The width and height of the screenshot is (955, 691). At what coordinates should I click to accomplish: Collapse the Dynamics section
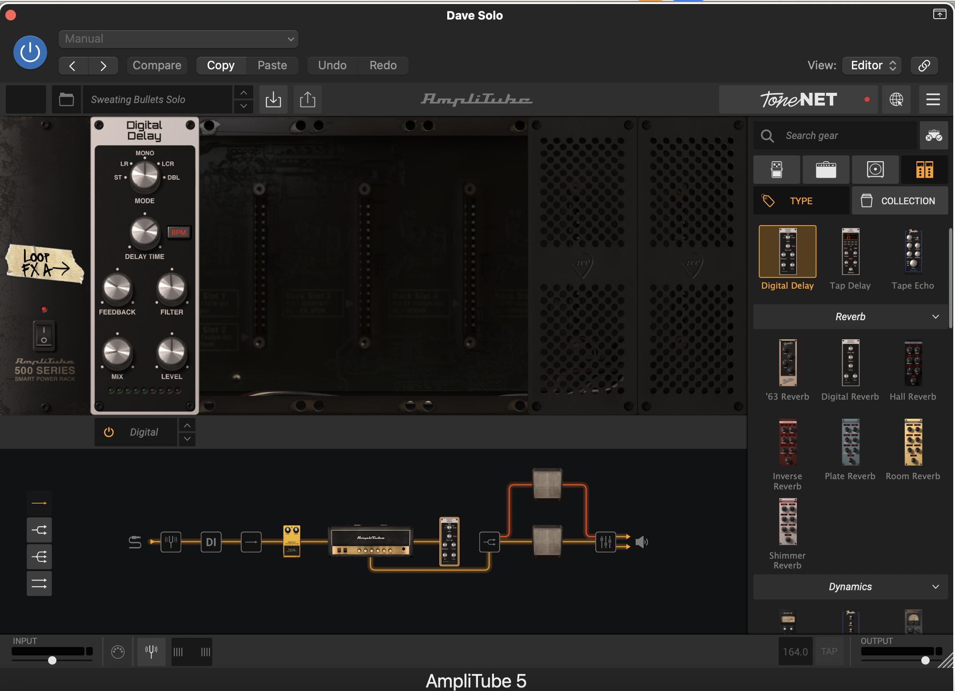[851, 587]
